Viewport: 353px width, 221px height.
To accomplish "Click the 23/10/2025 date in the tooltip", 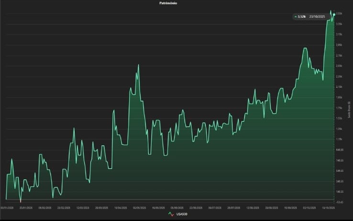I will (x=318, y=17).
